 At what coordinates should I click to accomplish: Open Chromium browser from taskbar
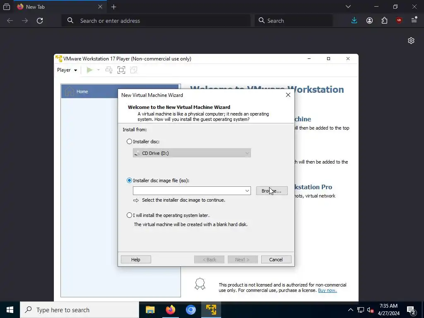pos(190,310)
